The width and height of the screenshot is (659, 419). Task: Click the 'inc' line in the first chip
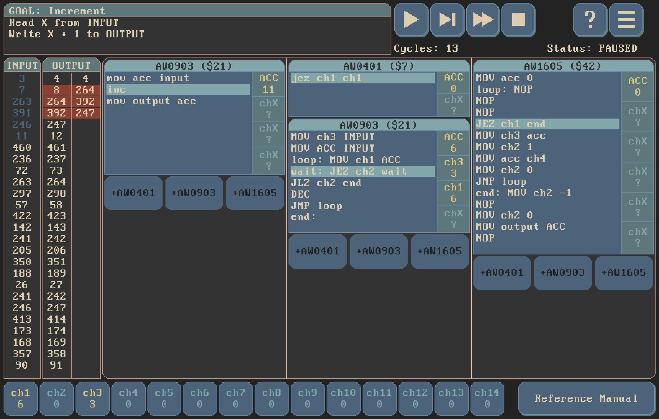click(x=178, y=90)
